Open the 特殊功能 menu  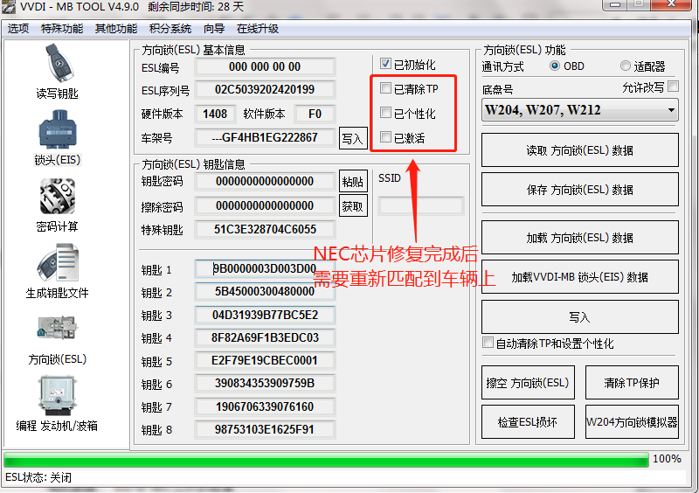pos(62,29)
